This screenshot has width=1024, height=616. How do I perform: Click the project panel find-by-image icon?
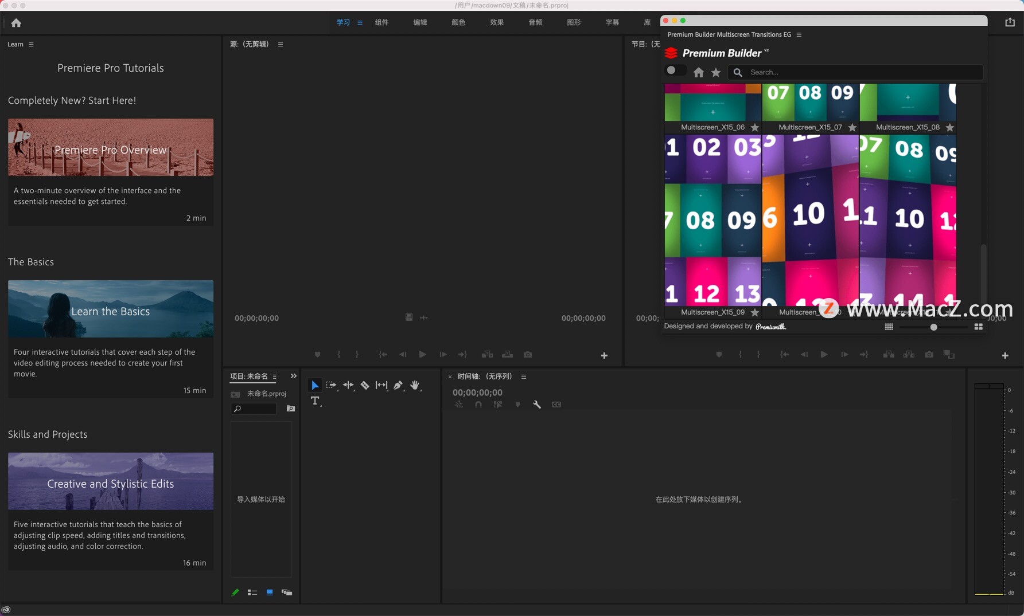(291, 409)
